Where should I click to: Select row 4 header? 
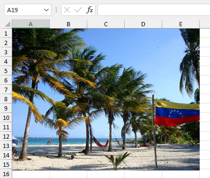click(6, 61)
